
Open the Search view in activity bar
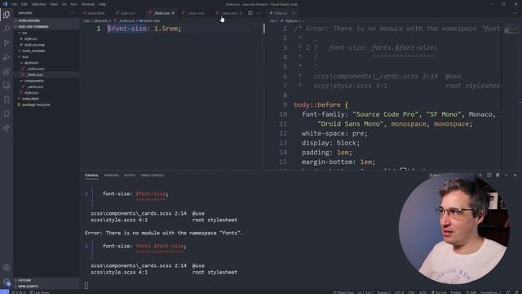tap(7, 29)
